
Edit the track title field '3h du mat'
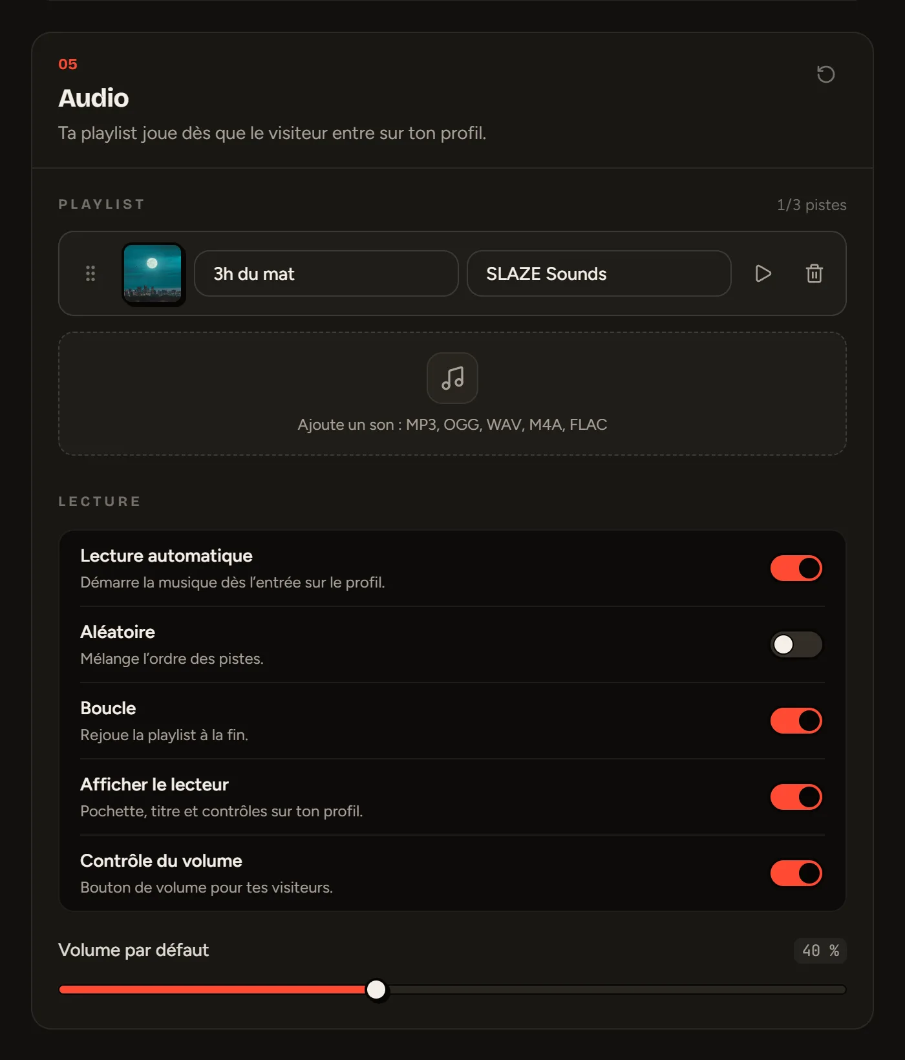tap(326, 273)
